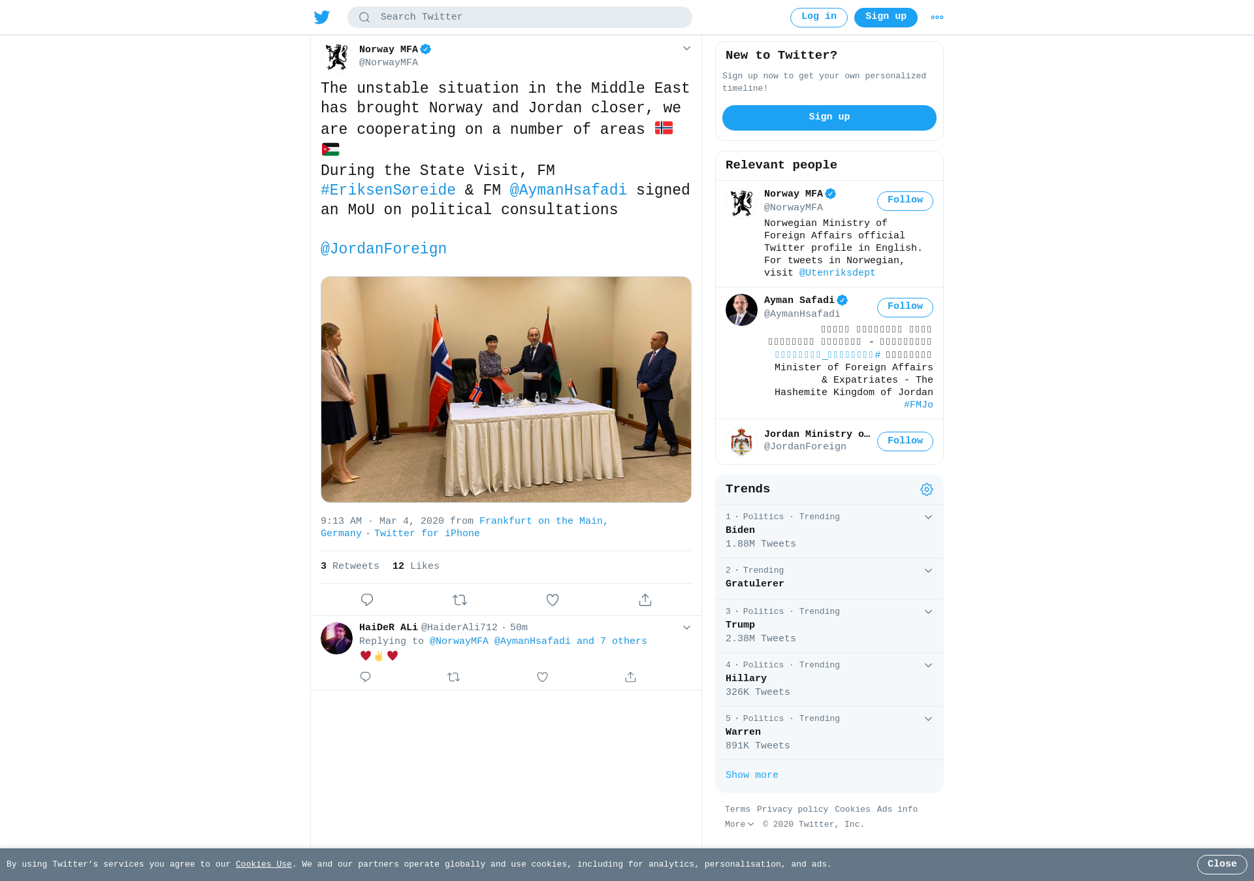Like the Norway MFA tweet
This screenshot has height=881, width=1254.
pos(553,600)
